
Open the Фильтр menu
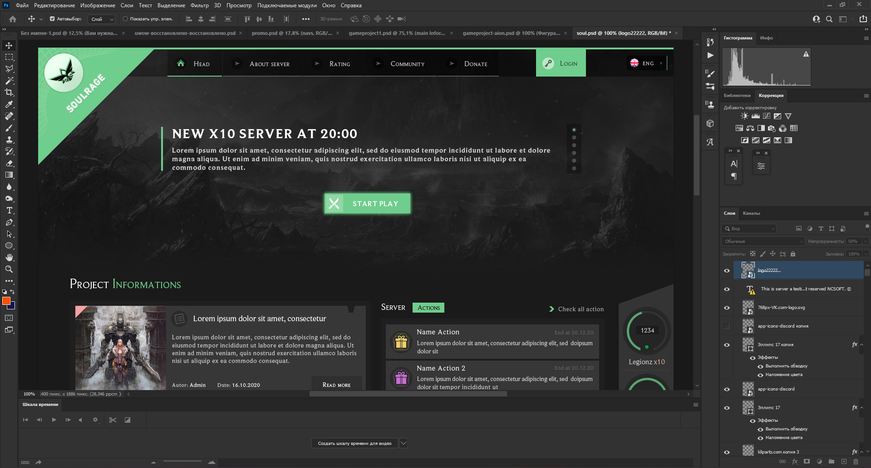coord(199,5)
